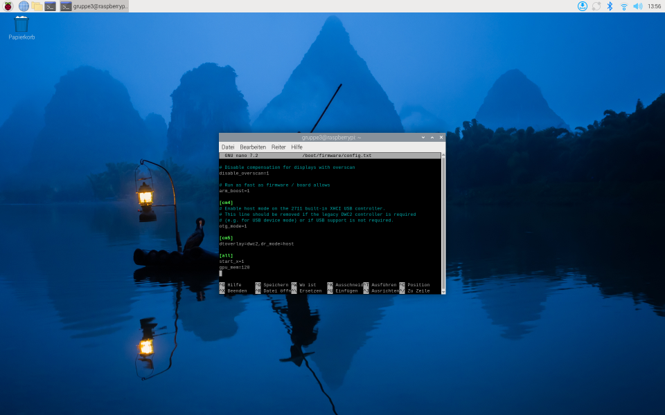Launch the web browser globe icon

(x=24, y=6)
